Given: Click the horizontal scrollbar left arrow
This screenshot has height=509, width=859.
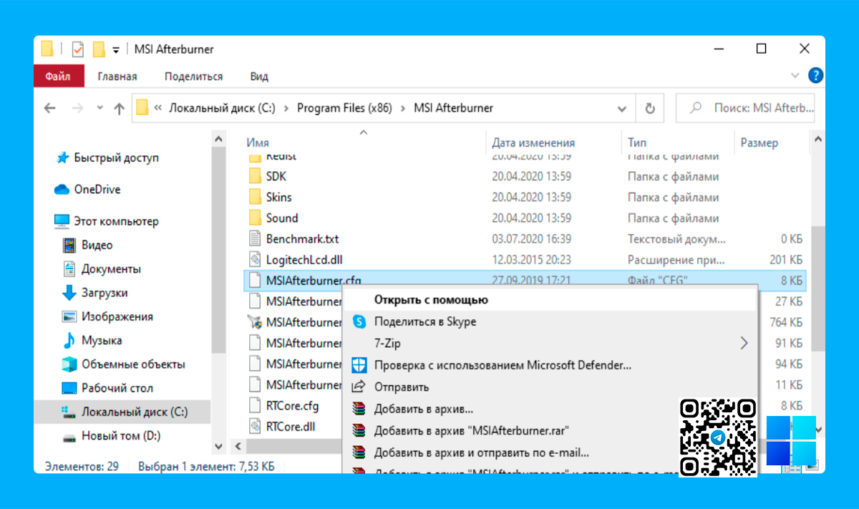Looking at the screenshot, I should pyautogui.click(x=237, y=446).
